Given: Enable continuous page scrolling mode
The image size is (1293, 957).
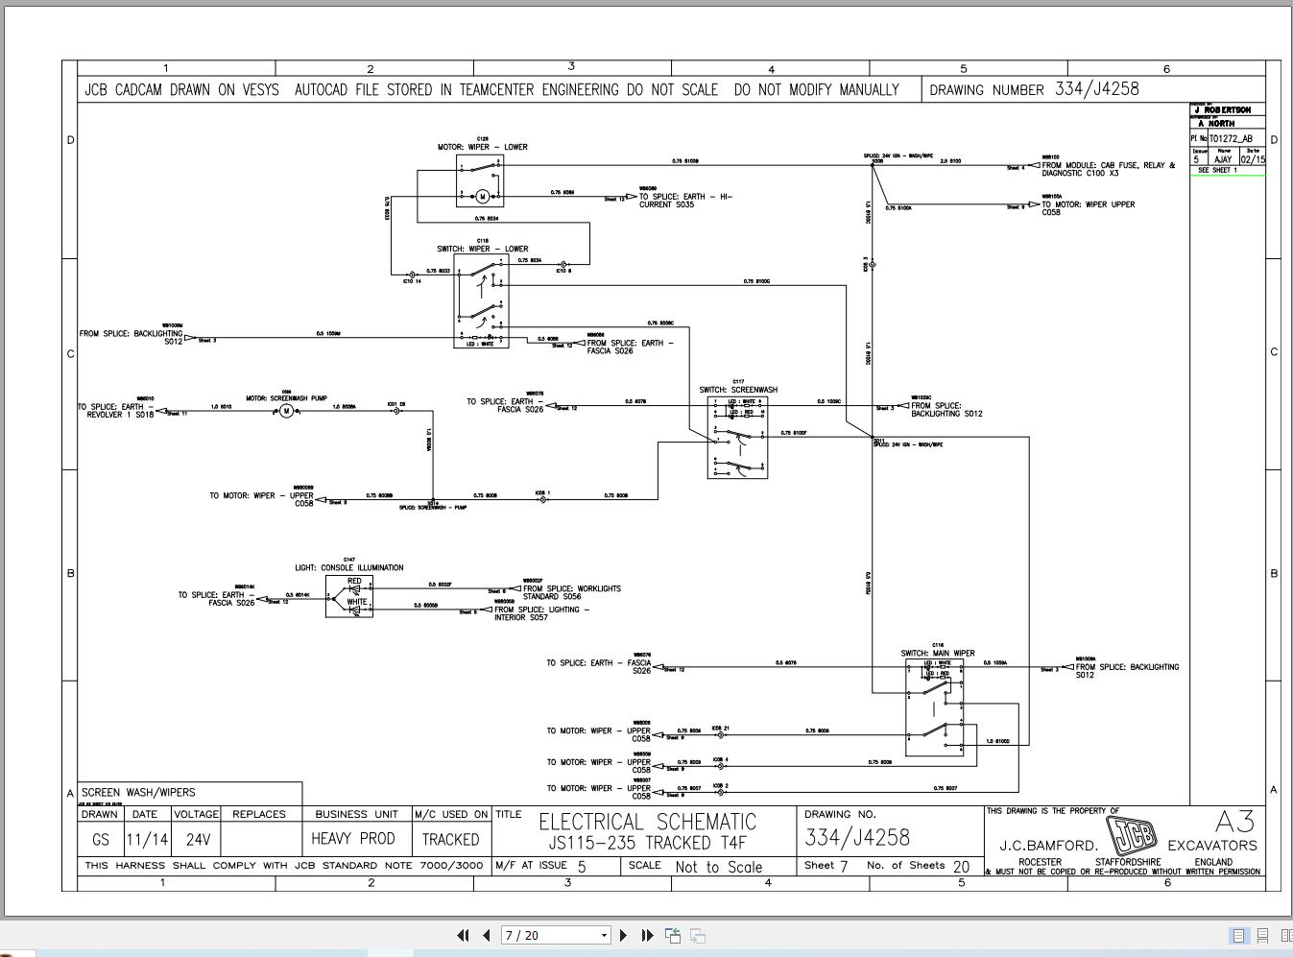Looking at the screenshot, I should click(x=1260, y=934).
